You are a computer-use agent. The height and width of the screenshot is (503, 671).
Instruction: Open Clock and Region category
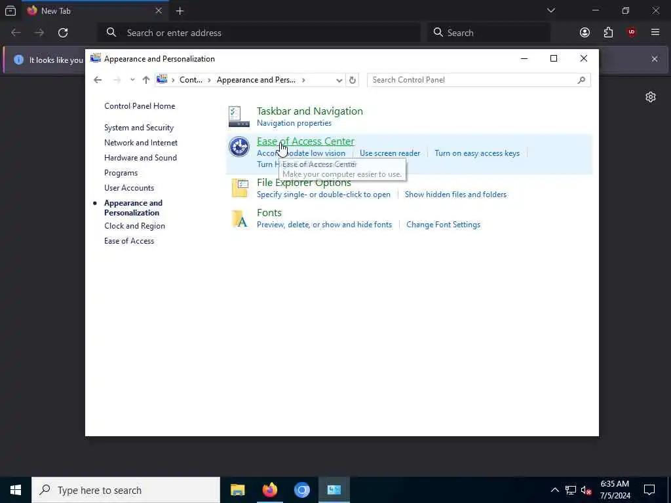click(x=134, y=226)
